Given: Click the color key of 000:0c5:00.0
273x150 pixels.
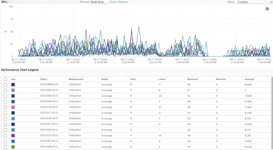Looking at the screenshot, I should point(13,136).
